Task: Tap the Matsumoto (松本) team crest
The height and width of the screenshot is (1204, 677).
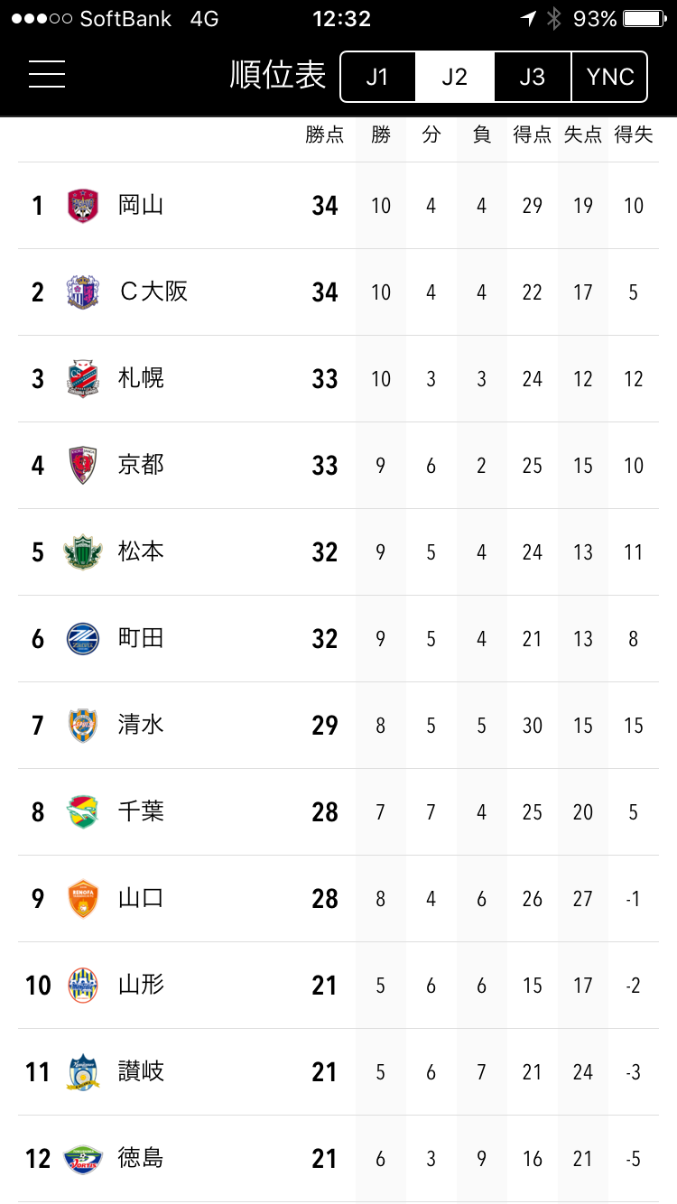Action: click(x=83, y=552)
